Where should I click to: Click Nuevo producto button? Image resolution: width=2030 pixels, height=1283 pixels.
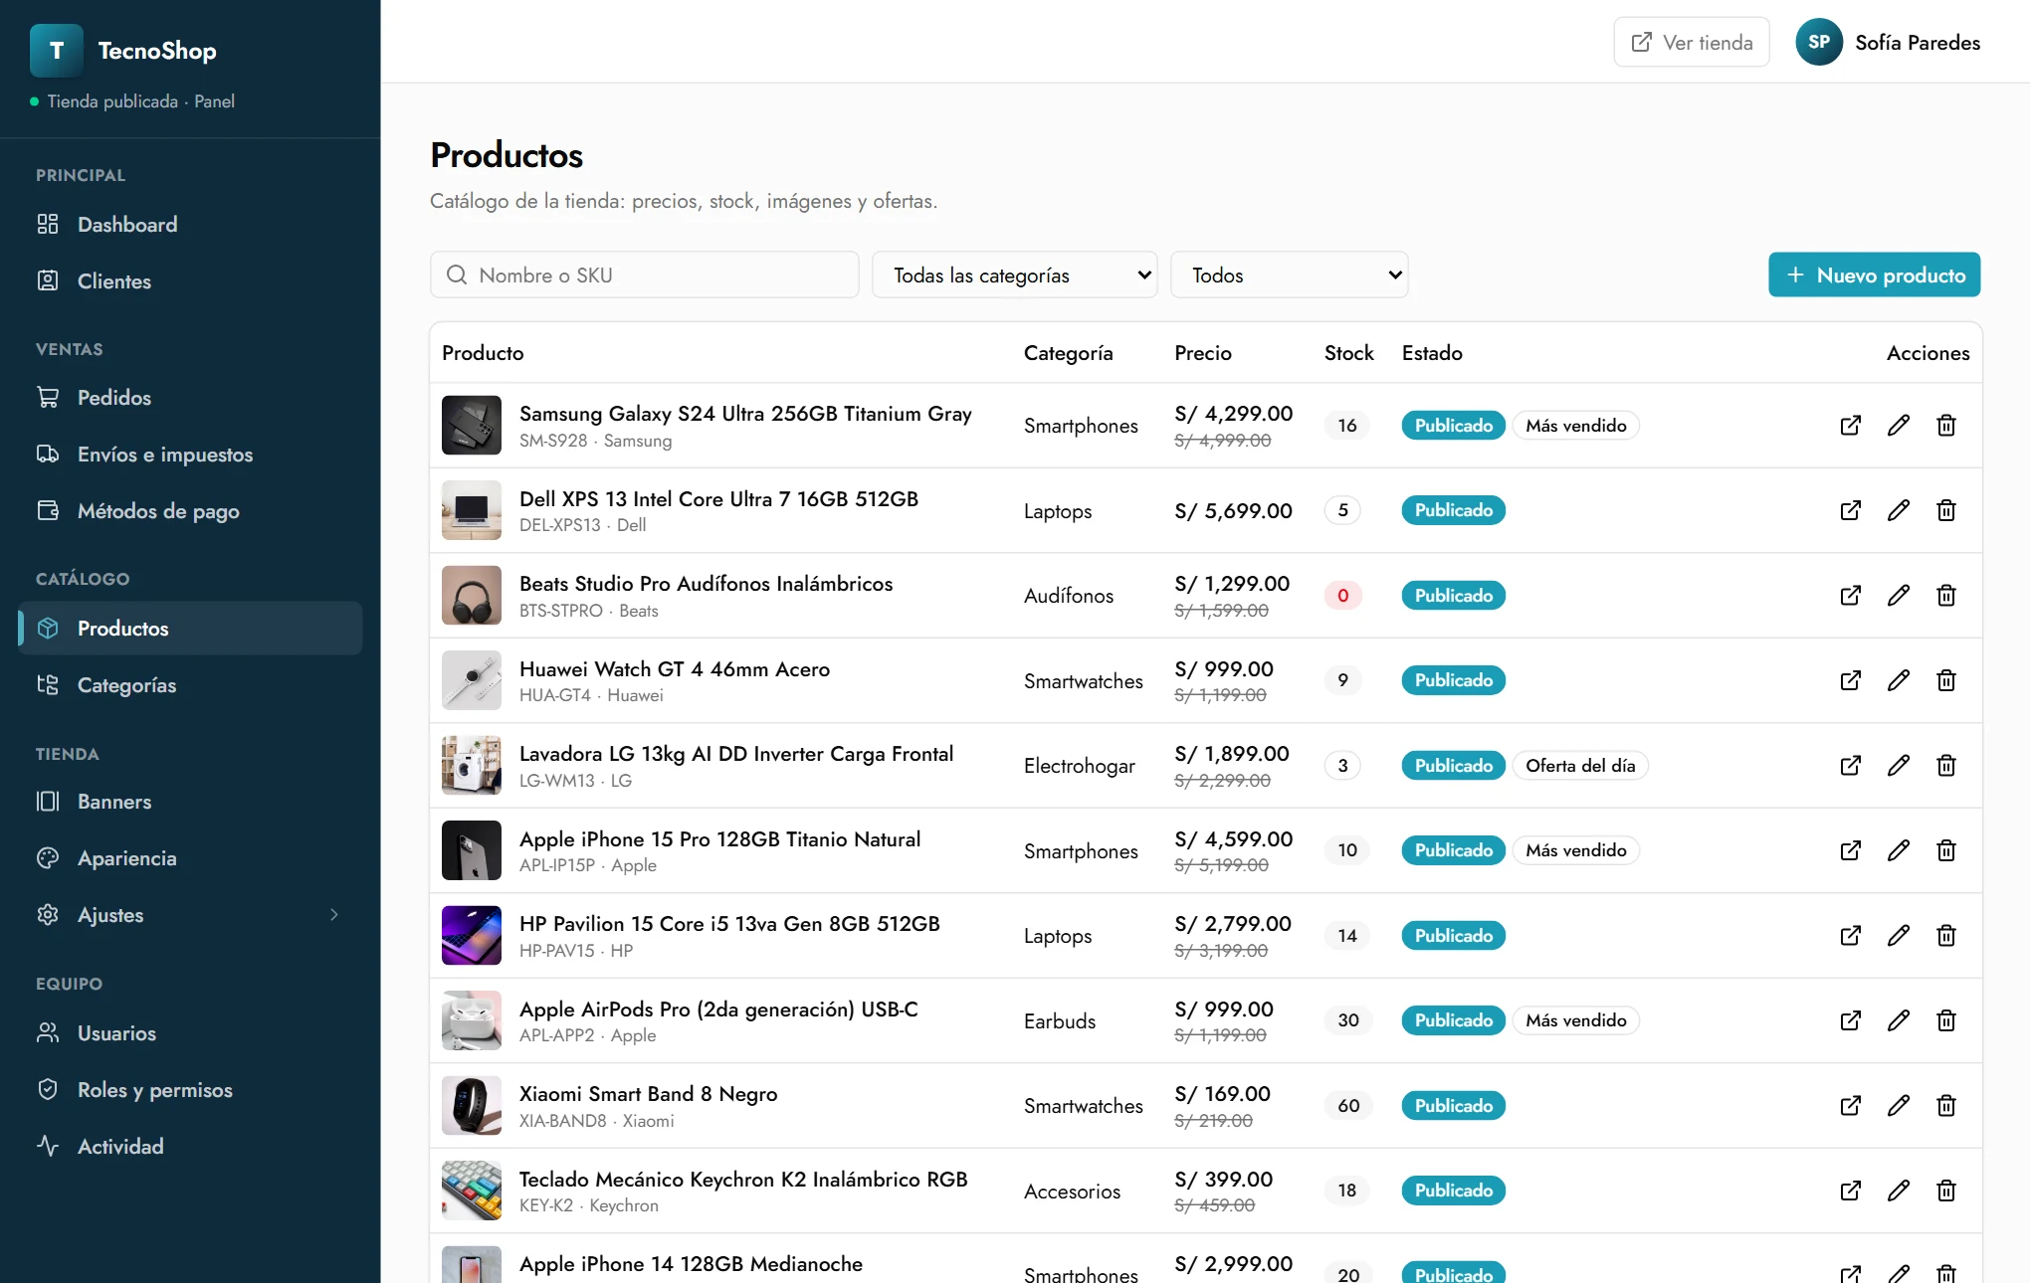[1874, 275]
